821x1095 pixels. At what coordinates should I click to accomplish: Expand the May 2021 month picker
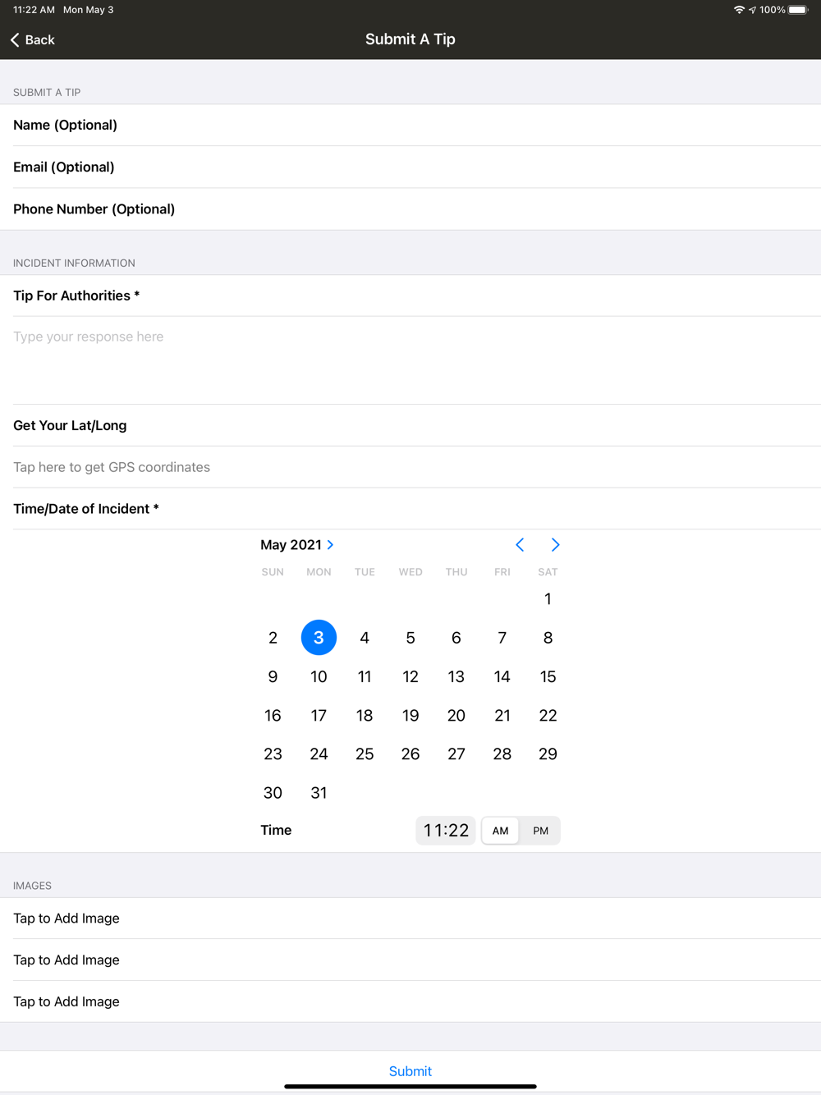[x=297, y=545]
